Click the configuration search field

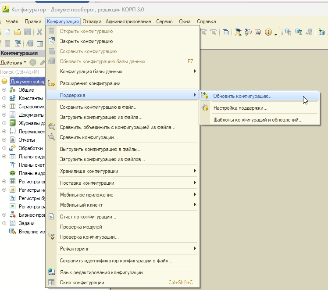(22, 72)
